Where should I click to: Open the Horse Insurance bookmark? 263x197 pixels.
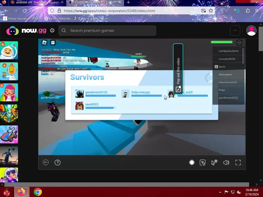click(22, 18)
